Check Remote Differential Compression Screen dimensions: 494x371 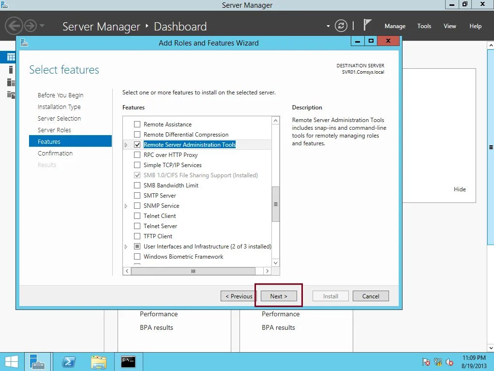tap(137, 134)
